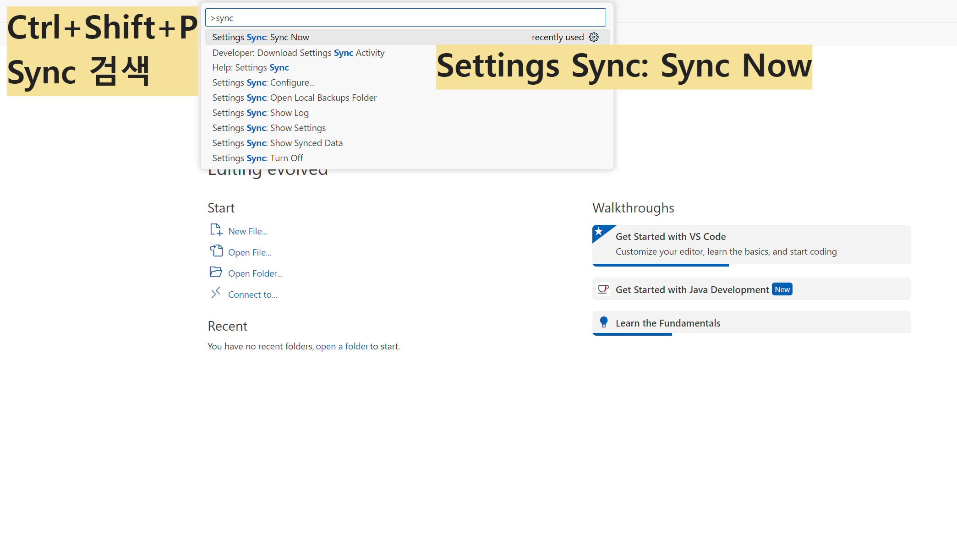
Task: Run Settings Sync: Sync Now command
Action: (x=261, y=37)
